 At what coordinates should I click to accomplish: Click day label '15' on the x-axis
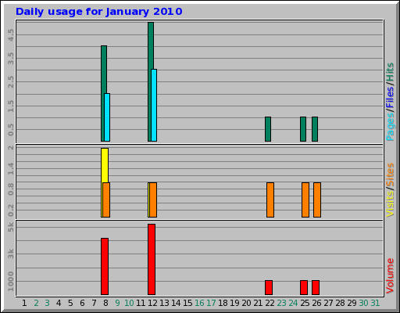(187, 303)
